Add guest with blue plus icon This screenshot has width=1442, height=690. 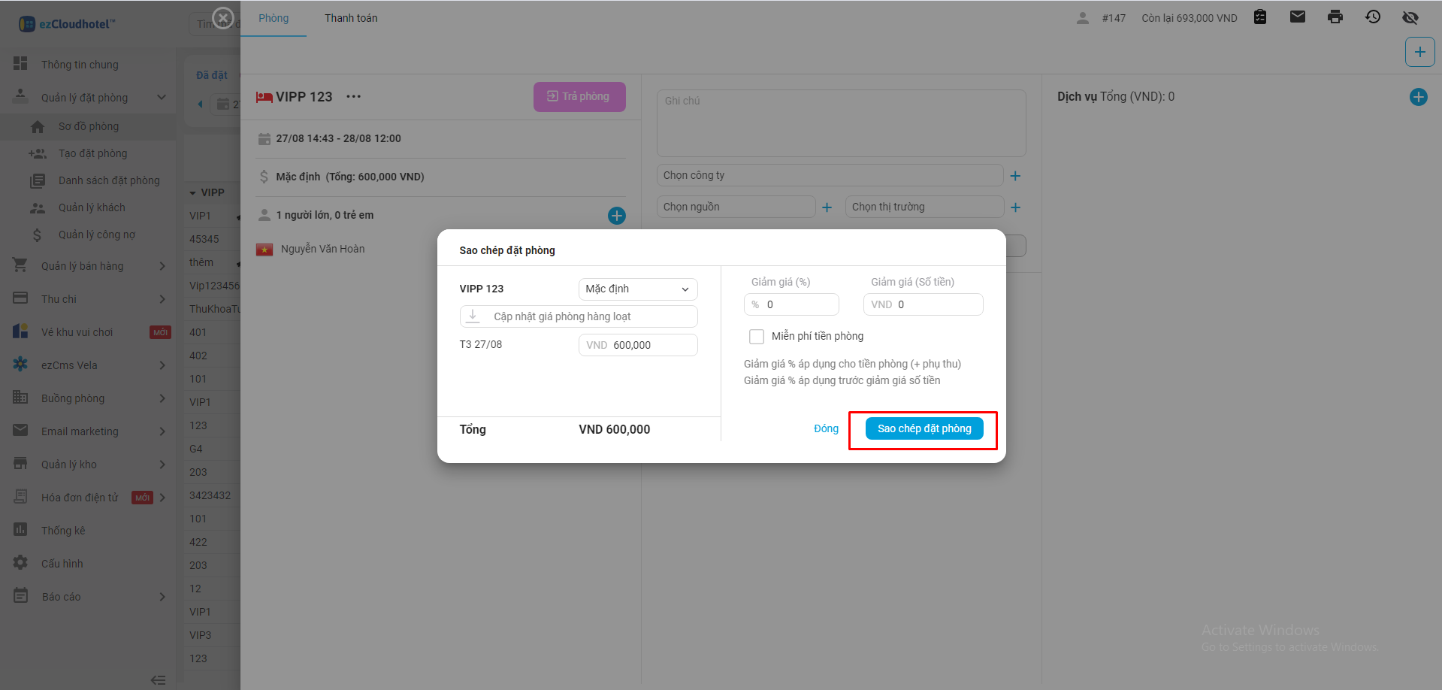616,216
